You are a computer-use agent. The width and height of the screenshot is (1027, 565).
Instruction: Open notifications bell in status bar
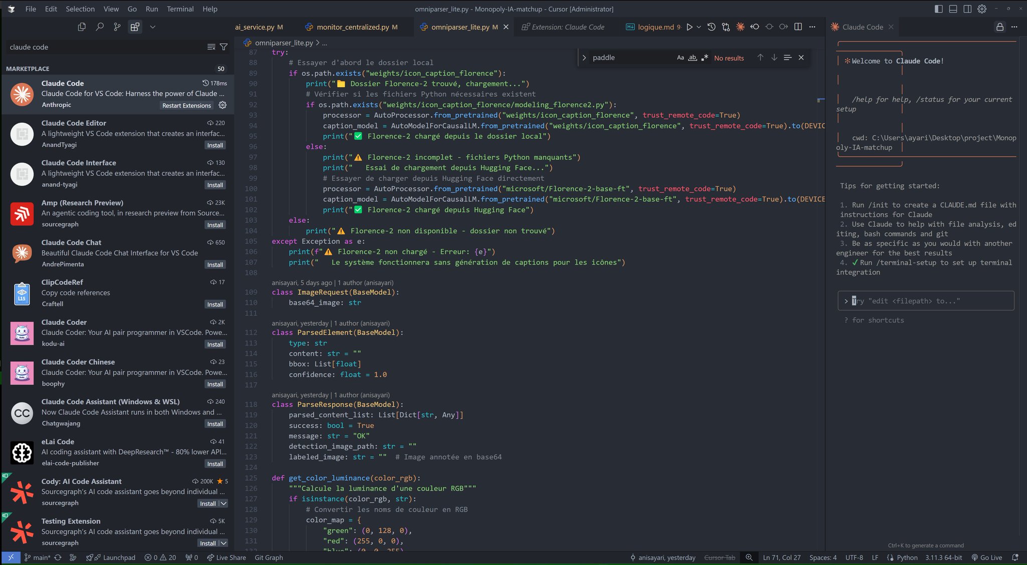point(1015,557)
